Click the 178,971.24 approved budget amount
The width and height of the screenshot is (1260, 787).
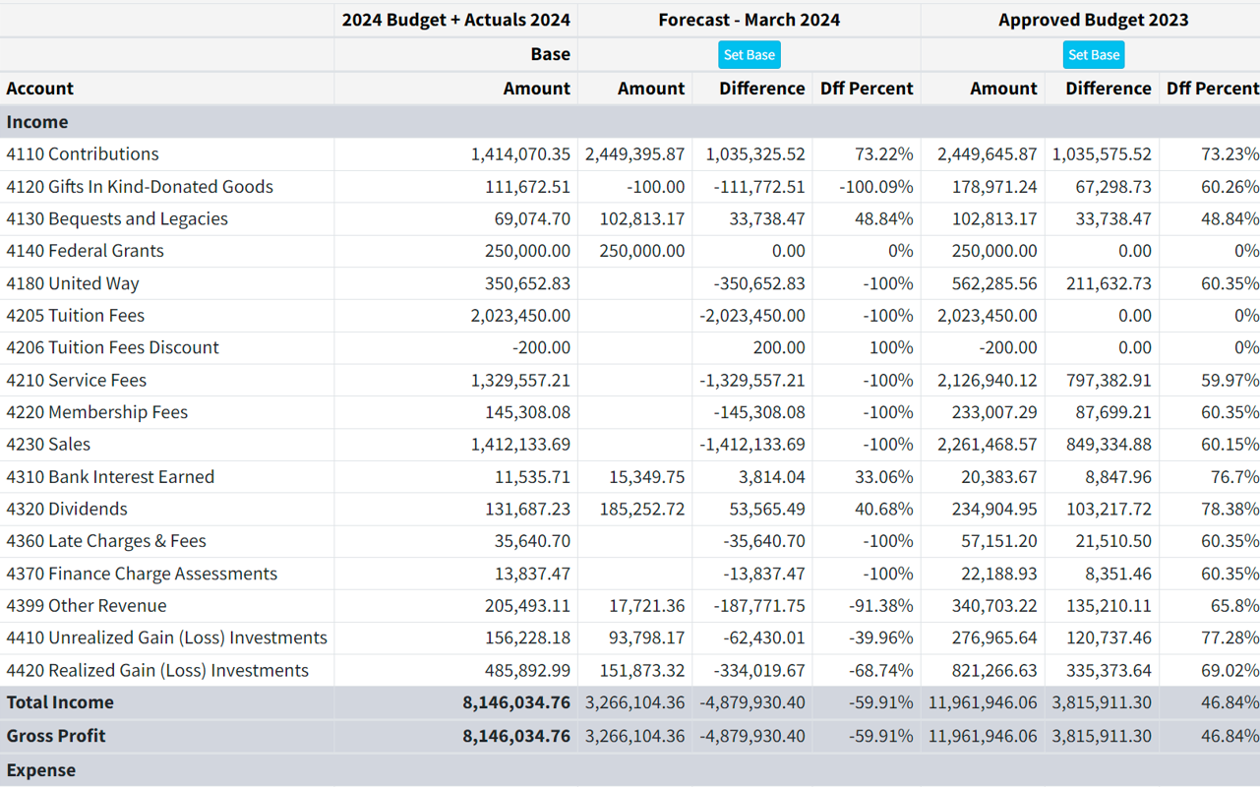(x=994, y=187)
